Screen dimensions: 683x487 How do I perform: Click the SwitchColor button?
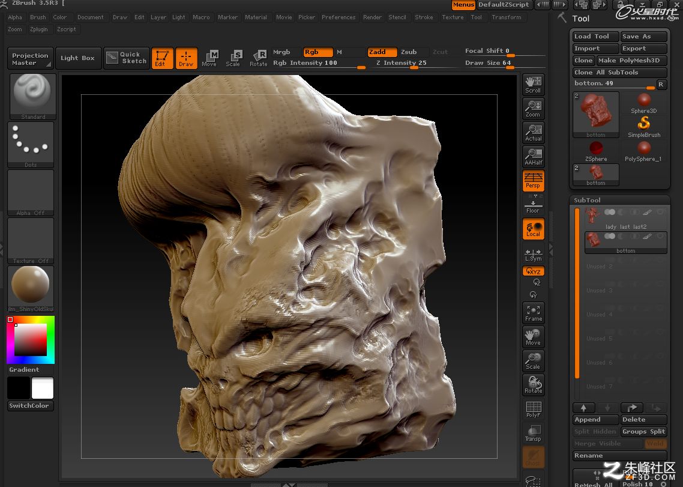pyautogui.click(x=31, y=406)
